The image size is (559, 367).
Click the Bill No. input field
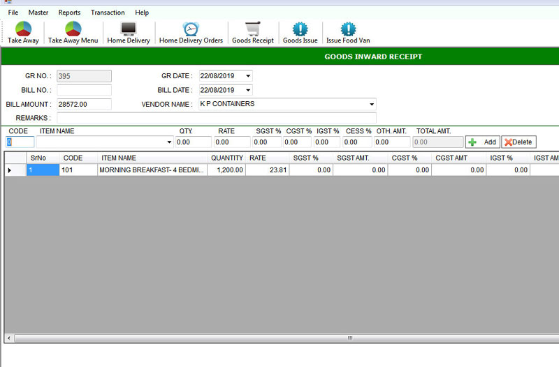pos(84,90)
